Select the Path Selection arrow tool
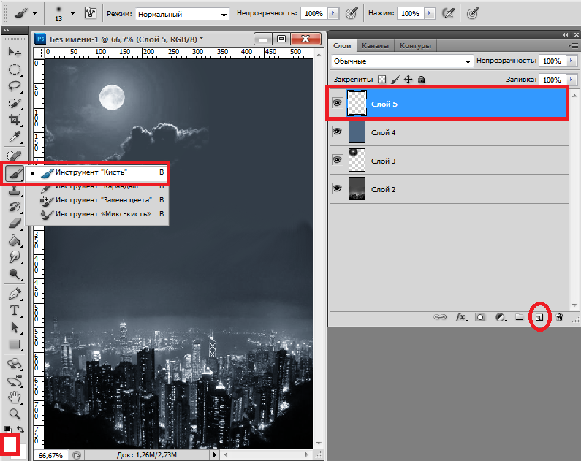 tap(15, 328)
